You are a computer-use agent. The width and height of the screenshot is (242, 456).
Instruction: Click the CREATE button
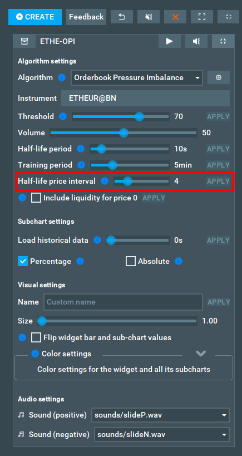(35, 17)
